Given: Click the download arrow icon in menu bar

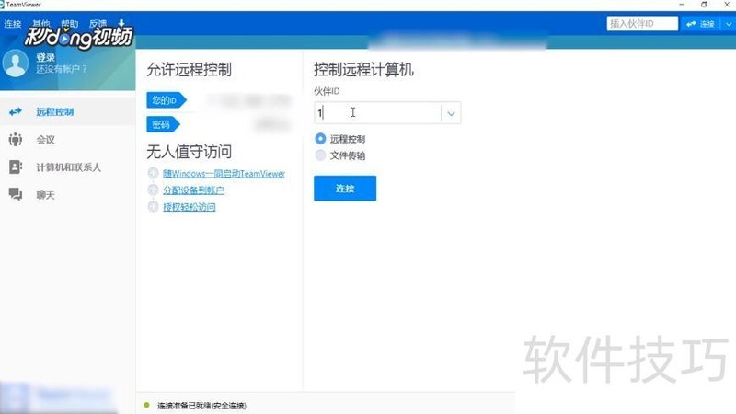Looking at the screenshot, I should tap(121, 22).
